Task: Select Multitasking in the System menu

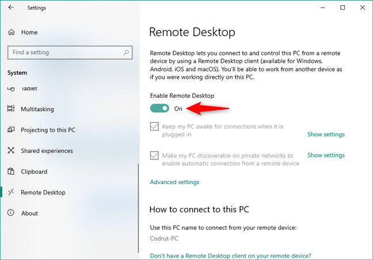Action: (37, 109)
